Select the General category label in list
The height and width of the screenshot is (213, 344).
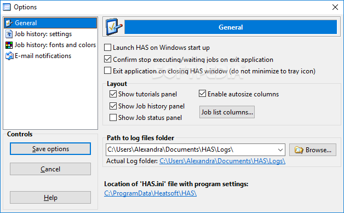tap(26, 23)
